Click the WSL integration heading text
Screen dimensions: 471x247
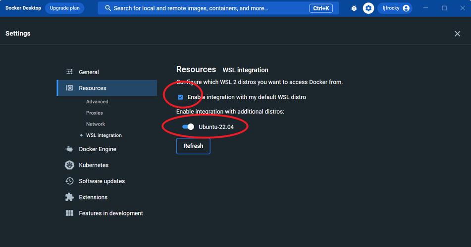point(246,70)
